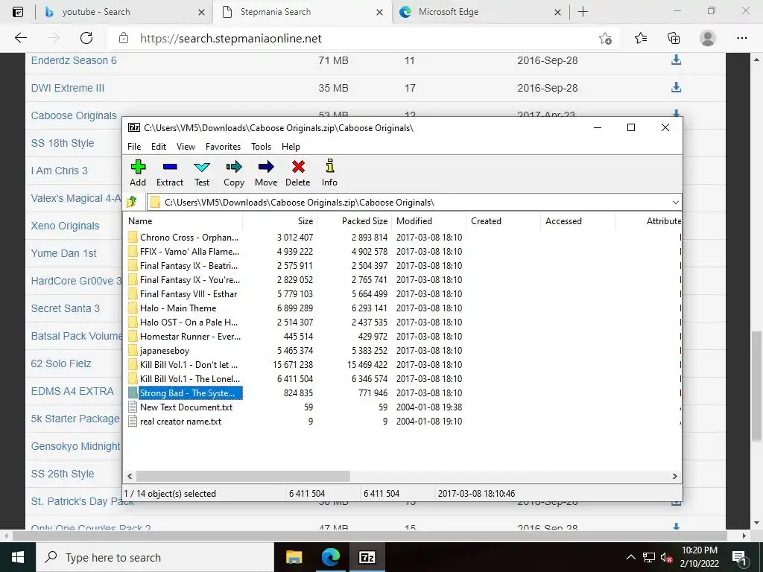This screenshot has width=763, height=572.
Task: Download the Enderdz Season 6 pack
Action: tap(676, 60)
